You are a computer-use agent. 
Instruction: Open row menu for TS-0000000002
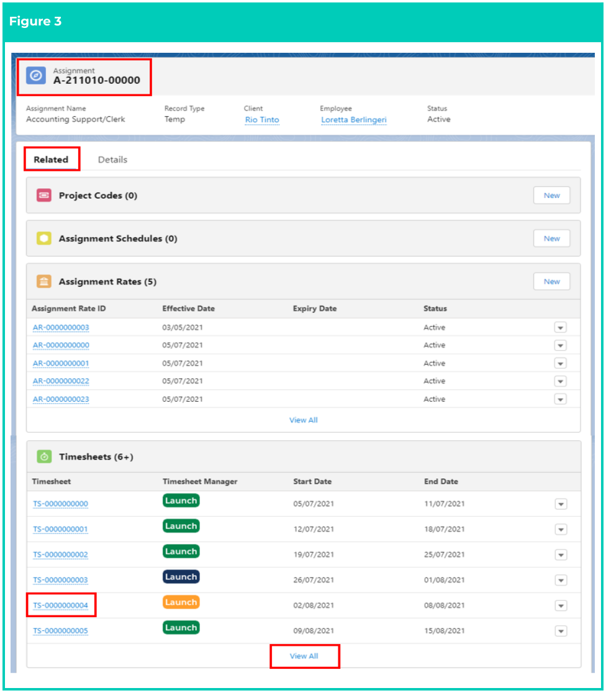561,555
